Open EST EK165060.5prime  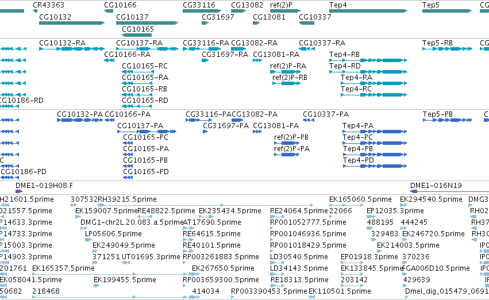[x=360, y=199]
